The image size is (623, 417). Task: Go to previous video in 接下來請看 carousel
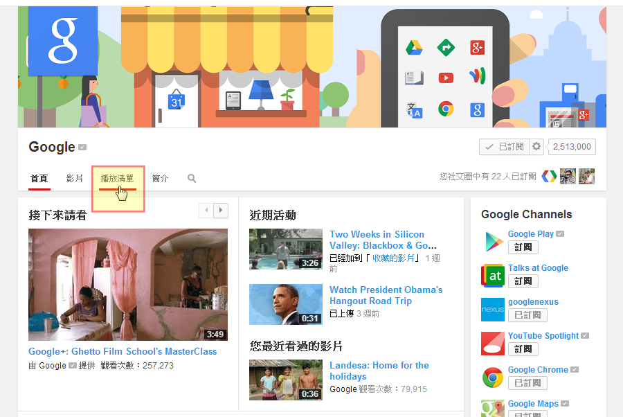[x=206, y=211]
